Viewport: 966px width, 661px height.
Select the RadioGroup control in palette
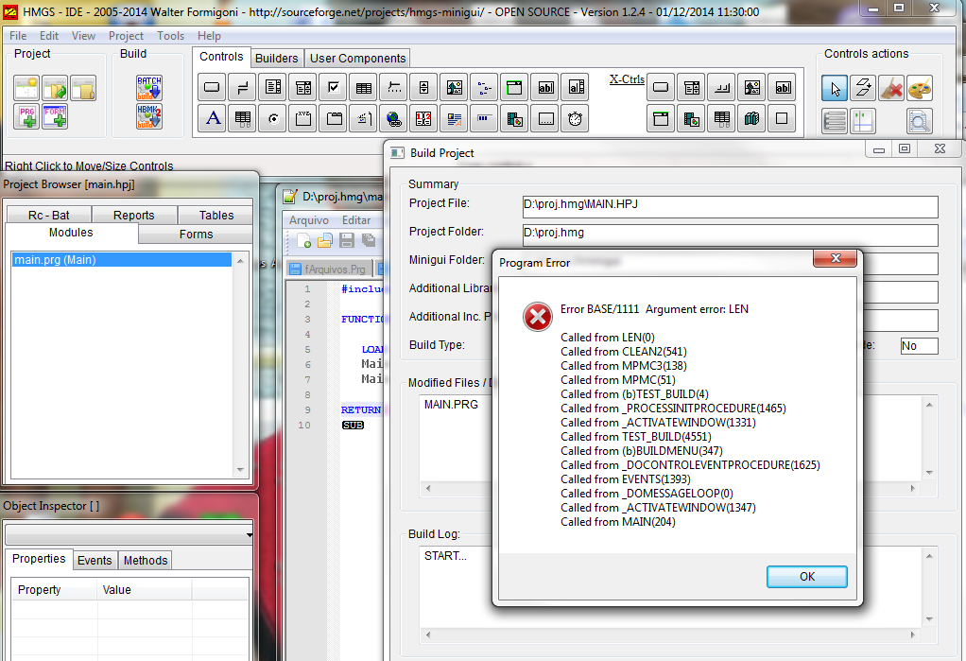[x=273, y=119]
